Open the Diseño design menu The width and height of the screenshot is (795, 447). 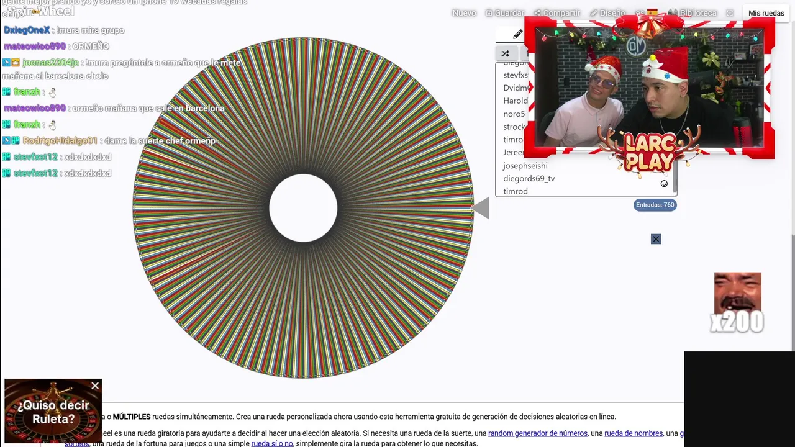coord(607,13)
